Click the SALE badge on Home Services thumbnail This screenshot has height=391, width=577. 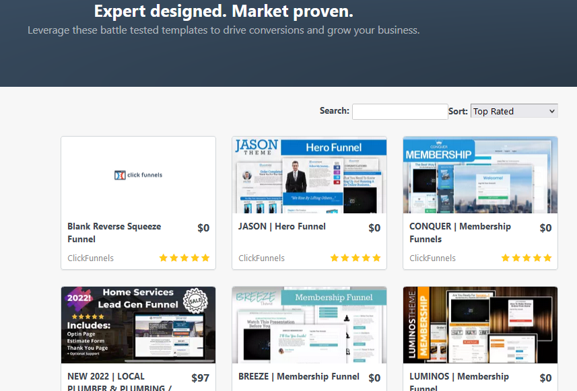click(x=195, y=301)
